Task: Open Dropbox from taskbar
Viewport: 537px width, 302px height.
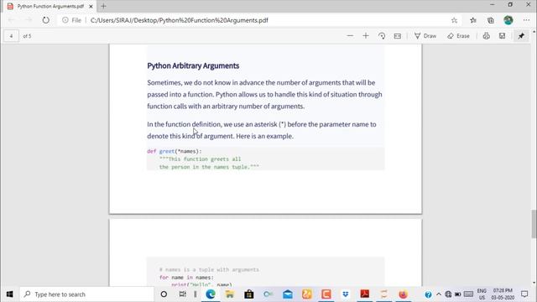Action: [x=345, y=294]
